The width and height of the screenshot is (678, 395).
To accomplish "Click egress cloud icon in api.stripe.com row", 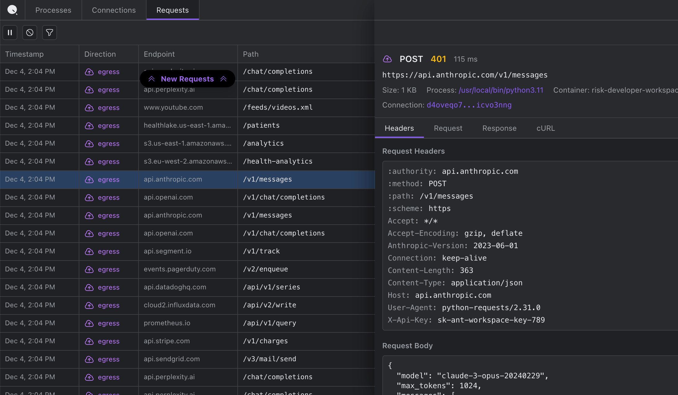I will pos(89,341).
